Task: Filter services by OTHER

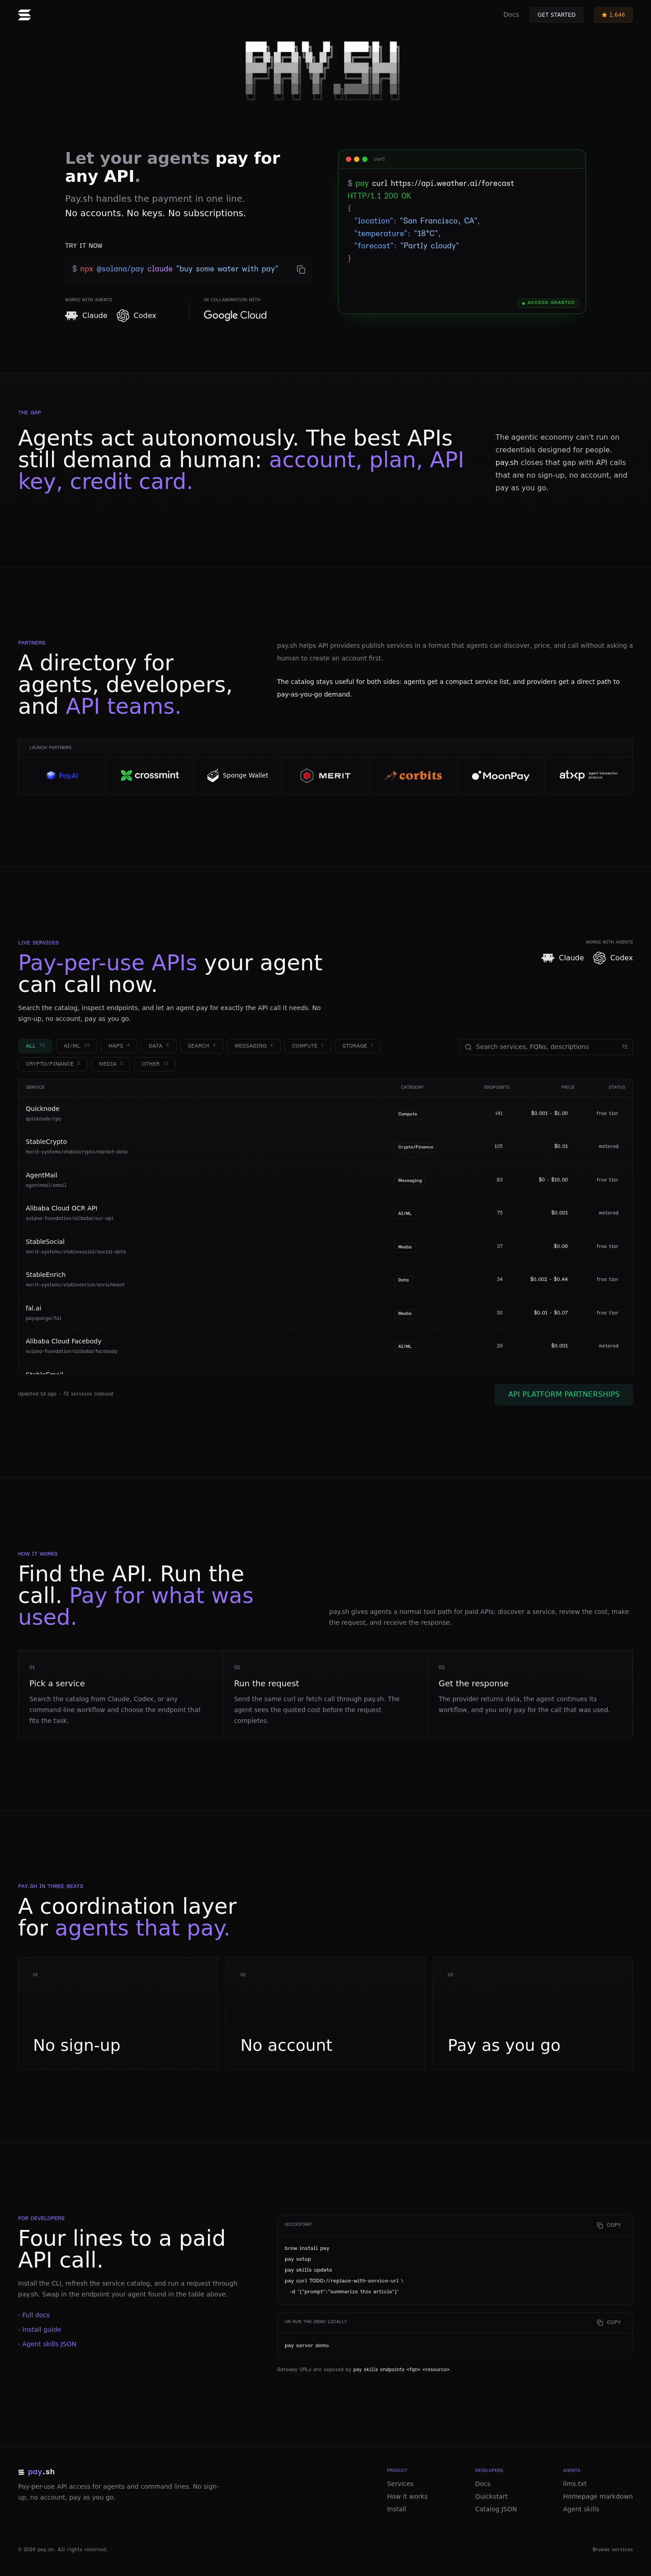Action: 155,1064
